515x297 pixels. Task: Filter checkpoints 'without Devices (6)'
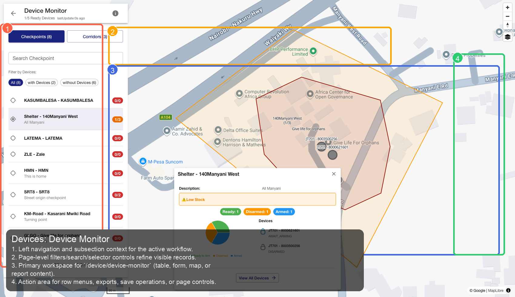79,83
